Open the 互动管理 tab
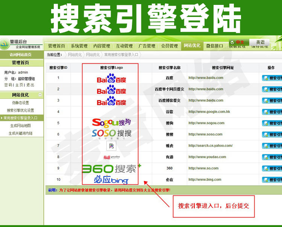The height and width of the screenshot is (227, 282). [x=124, y=46]
